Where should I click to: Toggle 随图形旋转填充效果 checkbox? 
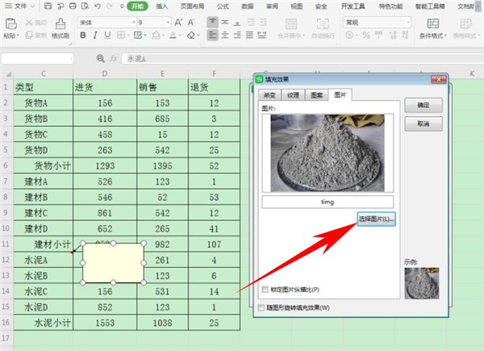260,307
